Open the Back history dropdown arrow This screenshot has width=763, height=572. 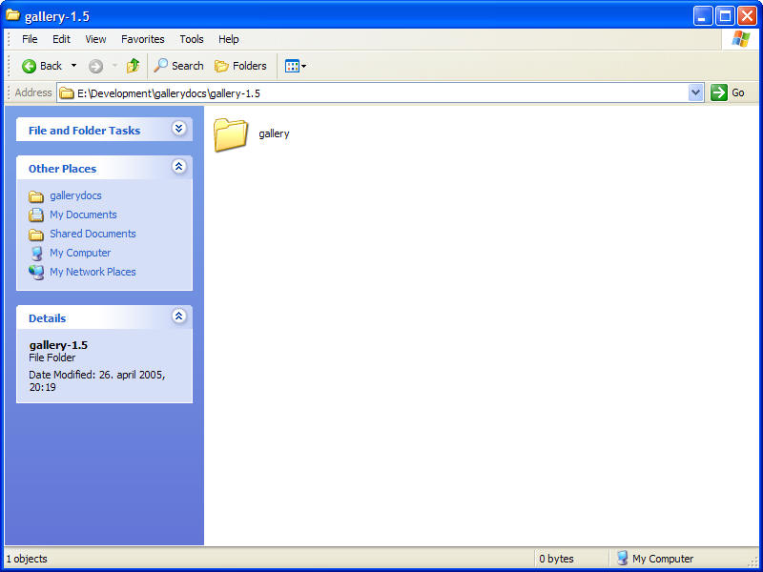click(x=74, y=66)
